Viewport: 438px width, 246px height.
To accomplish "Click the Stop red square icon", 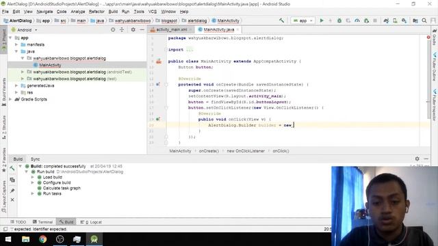I will [x=375, y=20].
